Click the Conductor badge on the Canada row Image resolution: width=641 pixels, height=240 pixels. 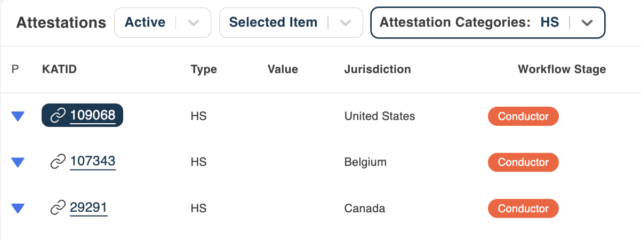click(x=523, y=208)
